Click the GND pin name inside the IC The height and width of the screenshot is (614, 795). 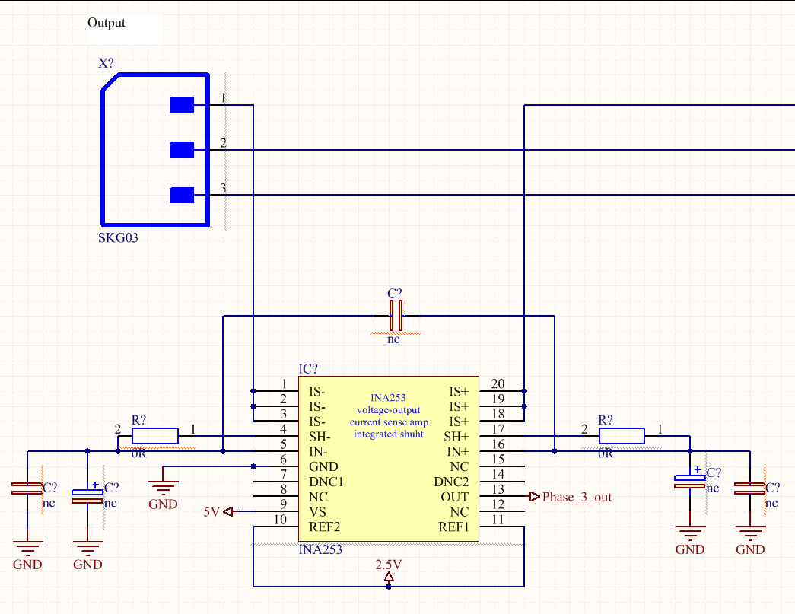(323, 466)
